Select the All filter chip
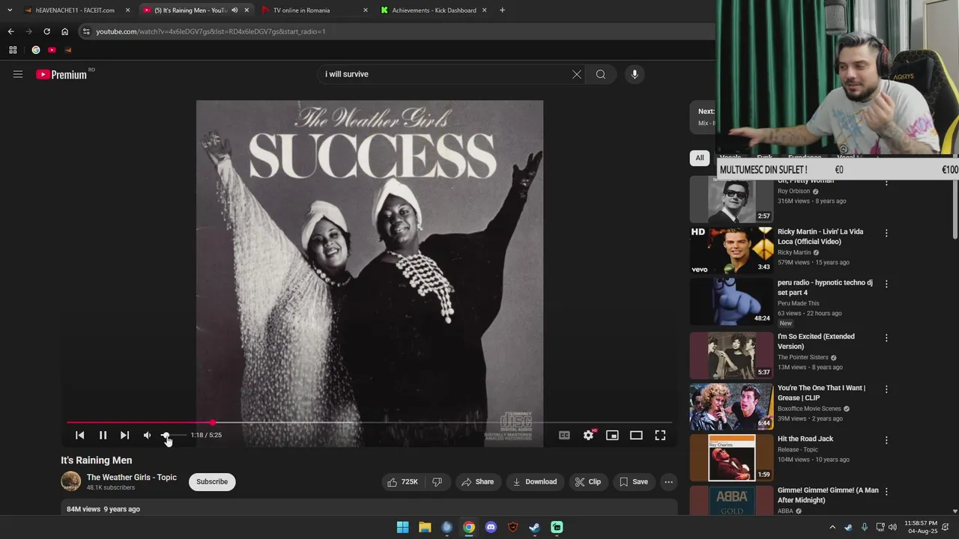959x539 pixels. 700,158
